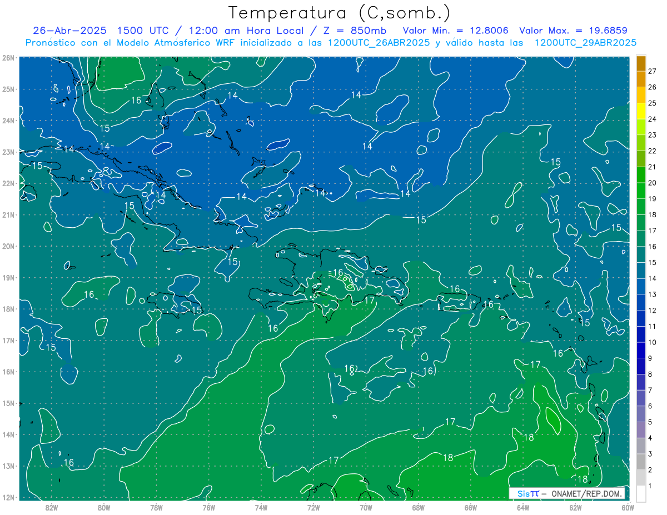This screenshot has width=667, height=515.
Task: Click the "70W" longitude axis label
Action: 366,507
